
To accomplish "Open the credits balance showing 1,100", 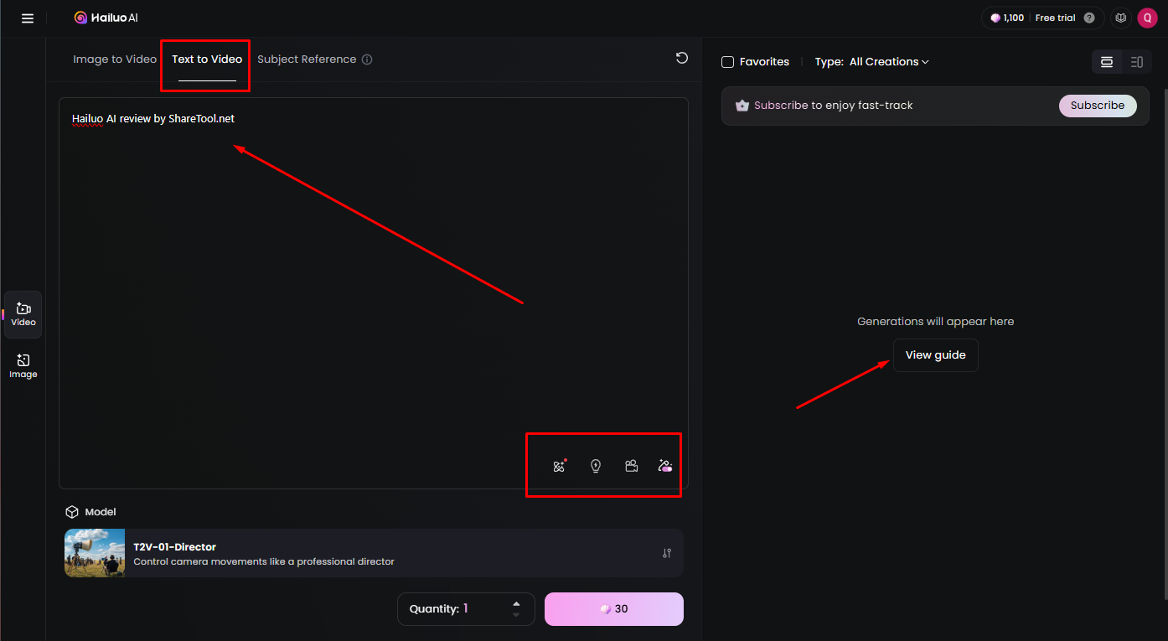I will pos(1007,18).
